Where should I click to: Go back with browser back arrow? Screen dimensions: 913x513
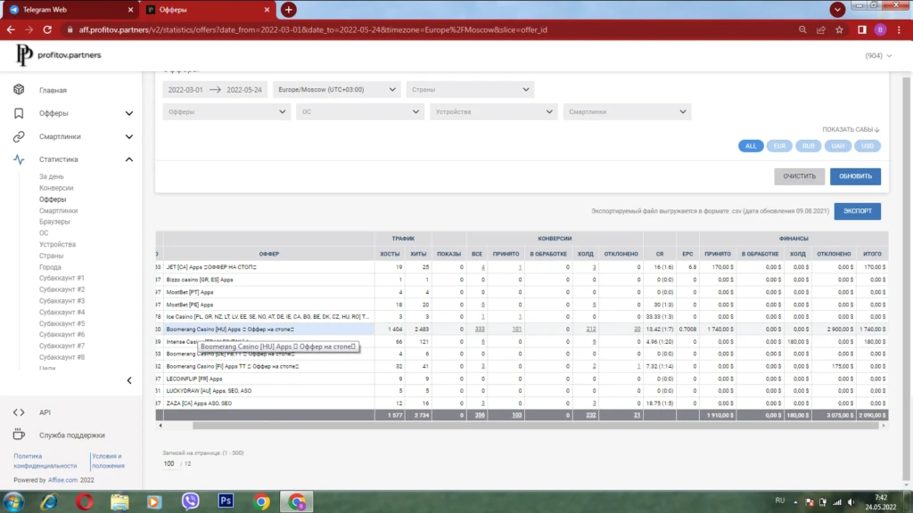coord(11,29)
